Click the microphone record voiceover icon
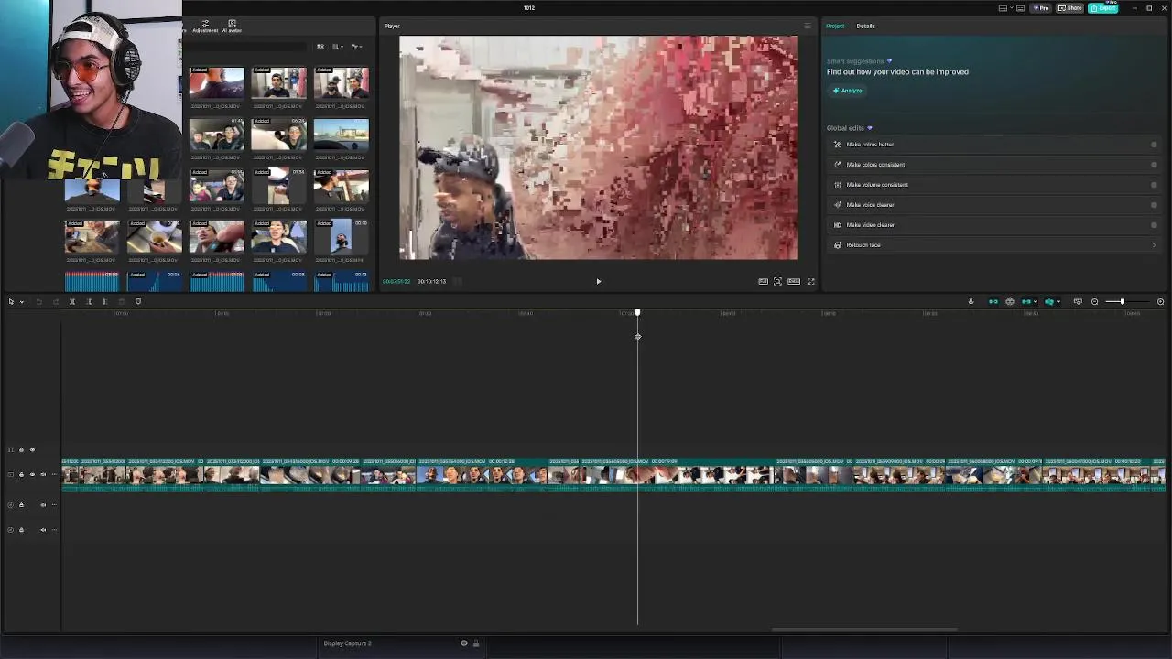 [971, 301]
